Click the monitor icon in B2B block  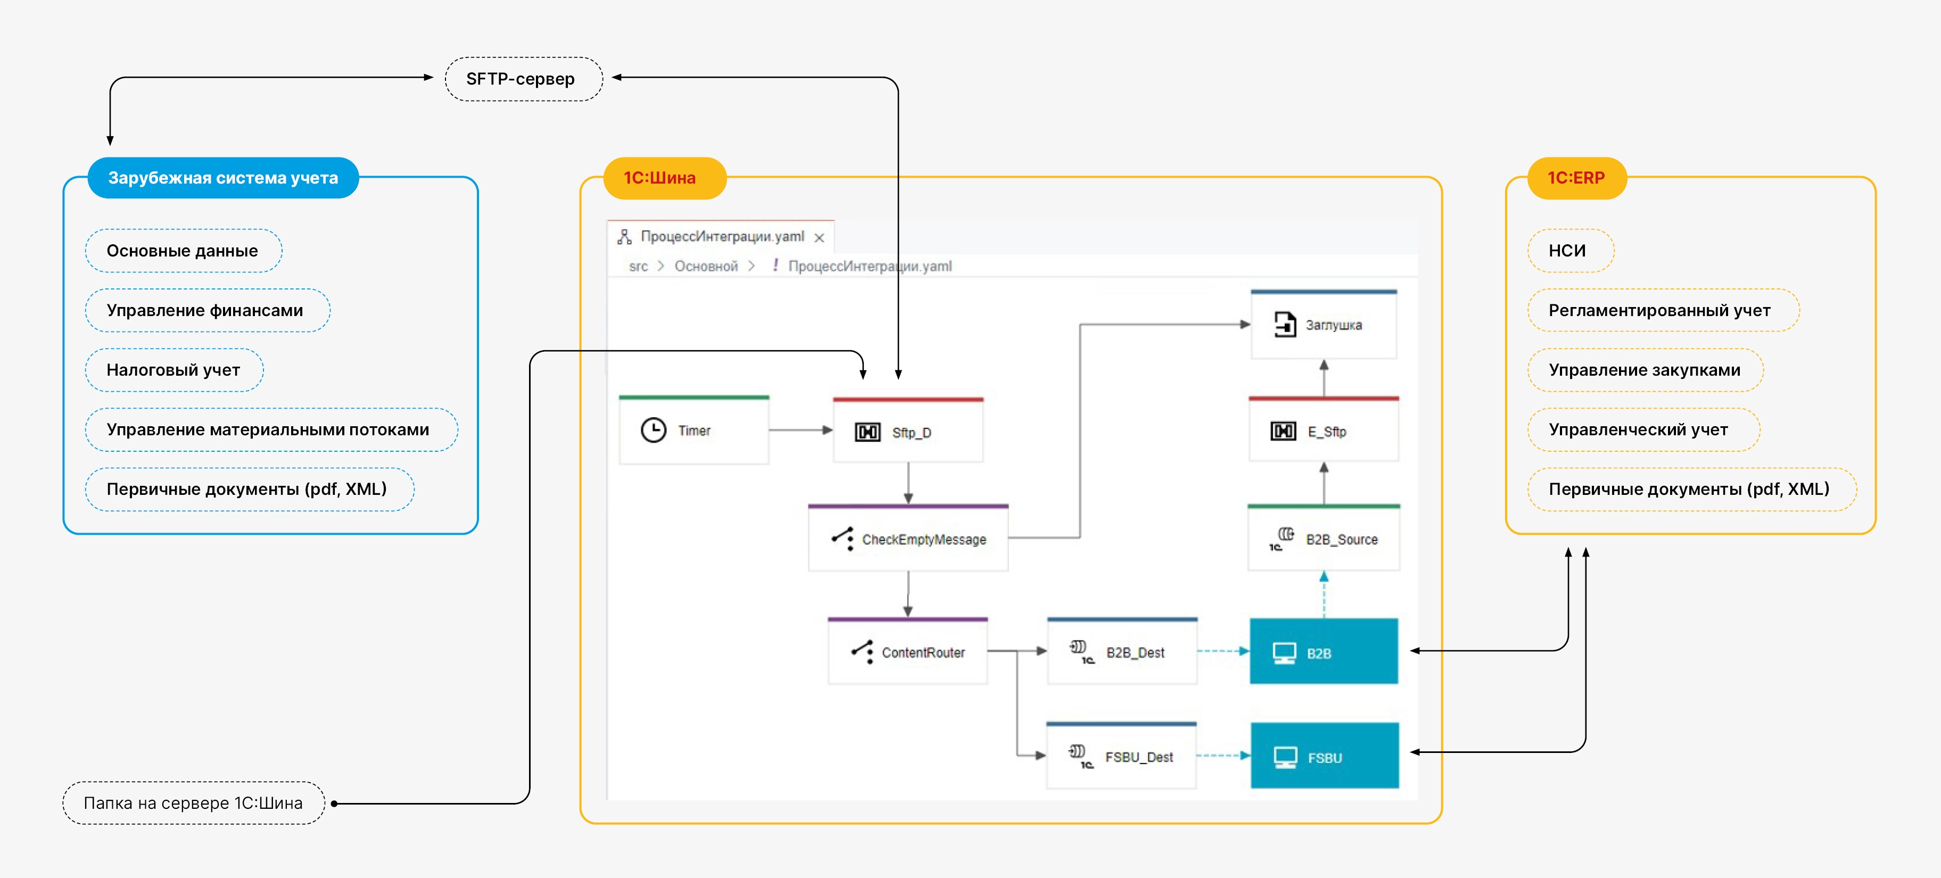pos(1284,653)
